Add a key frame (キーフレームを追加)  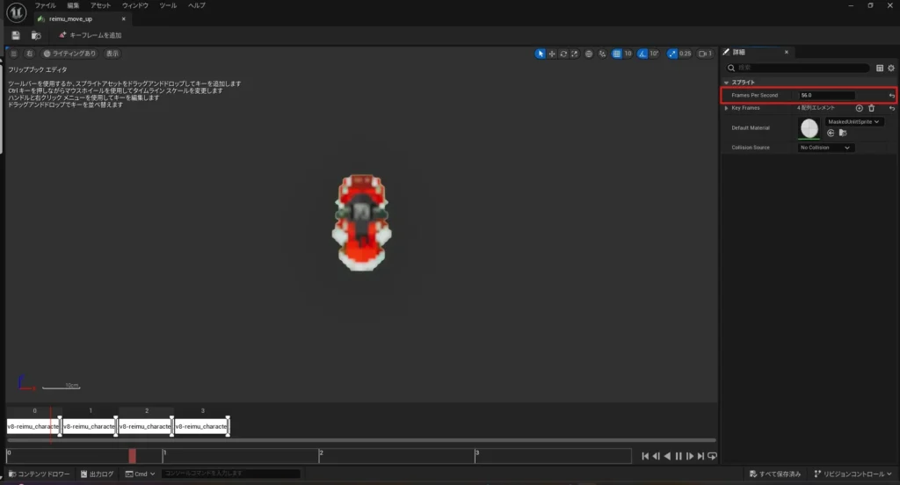click(91, 36)
